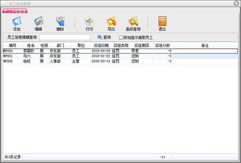241x163 pixels.
Task: Select the 员工奖惩管理 tab
Action: click(x=15, y=11)
